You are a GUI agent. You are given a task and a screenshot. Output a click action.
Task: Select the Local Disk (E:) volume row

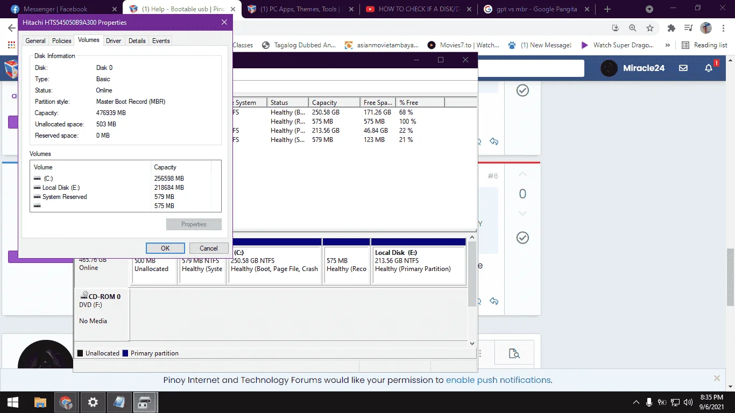[x=121, y=188]
